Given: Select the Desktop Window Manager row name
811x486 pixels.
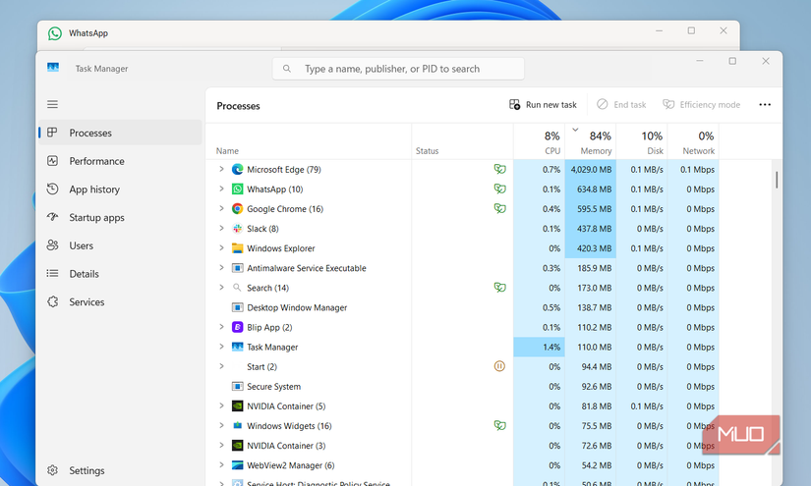Looking at the screenshot, I should pos(297,308).
